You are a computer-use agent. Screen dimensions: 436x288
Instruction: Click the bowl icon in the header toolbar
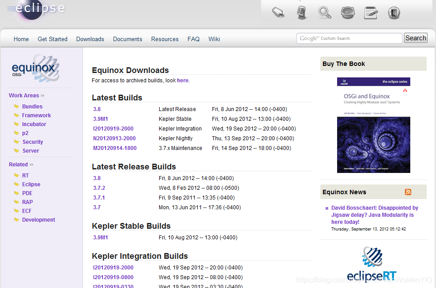[348, 12]
